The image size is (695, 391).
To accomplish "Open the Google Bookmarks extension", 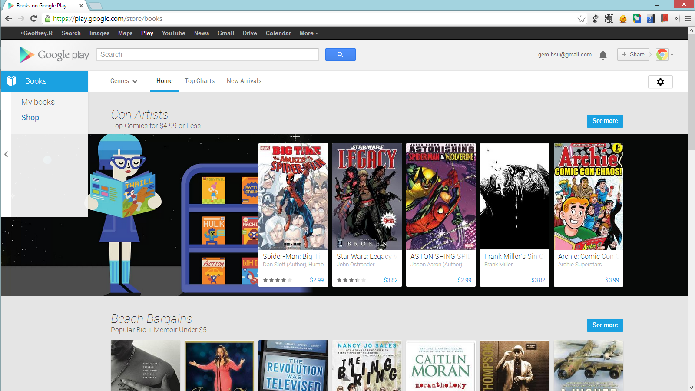I will click(x=650, y=19).
